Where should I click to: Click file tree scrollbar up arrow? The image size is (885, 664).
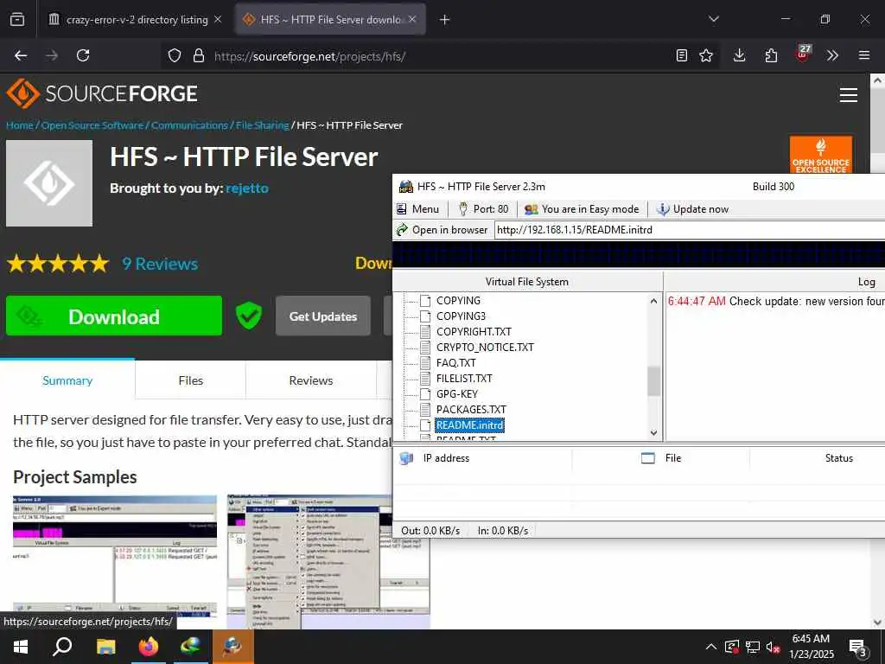(653, 301)
